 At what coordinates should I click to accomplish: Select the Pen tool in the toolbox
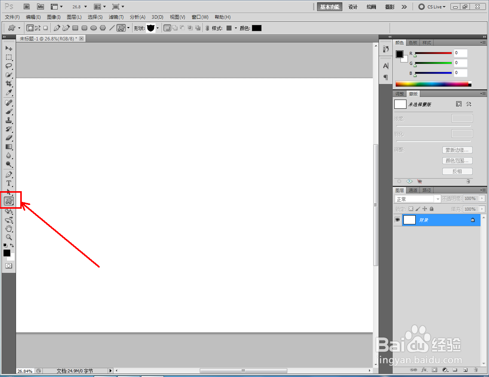click(x=9, y=174)
